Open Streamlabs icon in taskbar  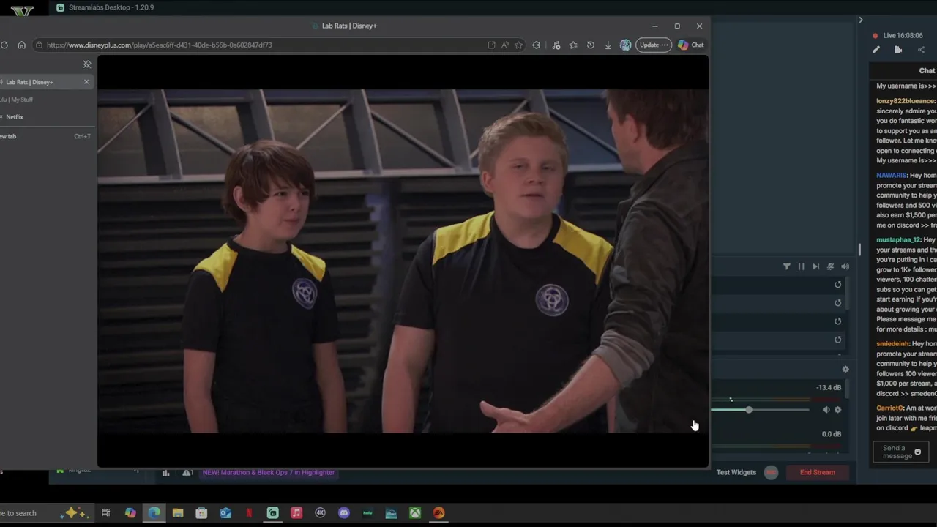click(273, 513)
